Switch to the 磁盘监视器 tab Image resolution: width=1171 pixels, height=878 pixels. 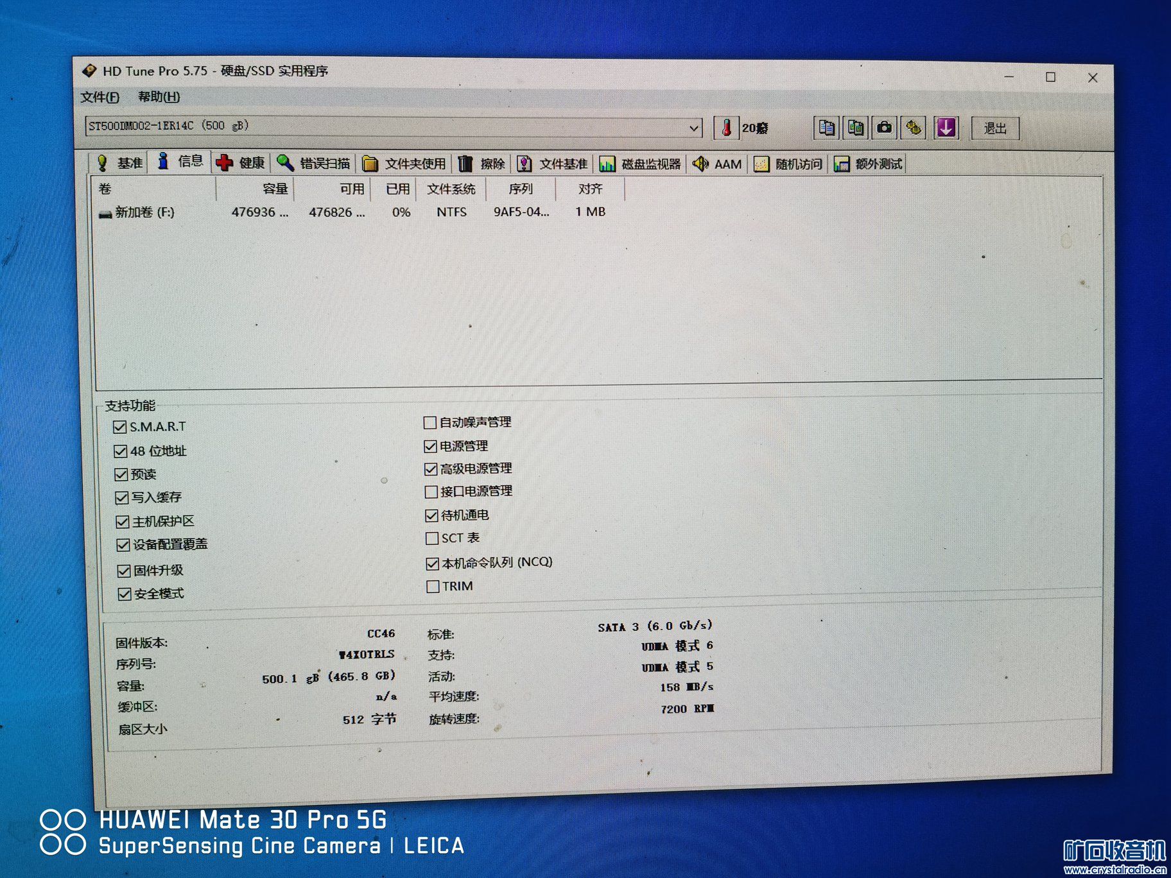pyautogui.click(x=640, y=164)
